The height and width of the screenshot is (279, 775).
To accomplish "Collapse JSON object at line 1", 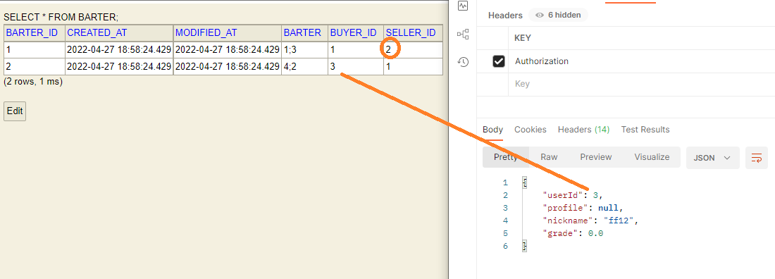I will pyautogui.click(x=525, y=182).
